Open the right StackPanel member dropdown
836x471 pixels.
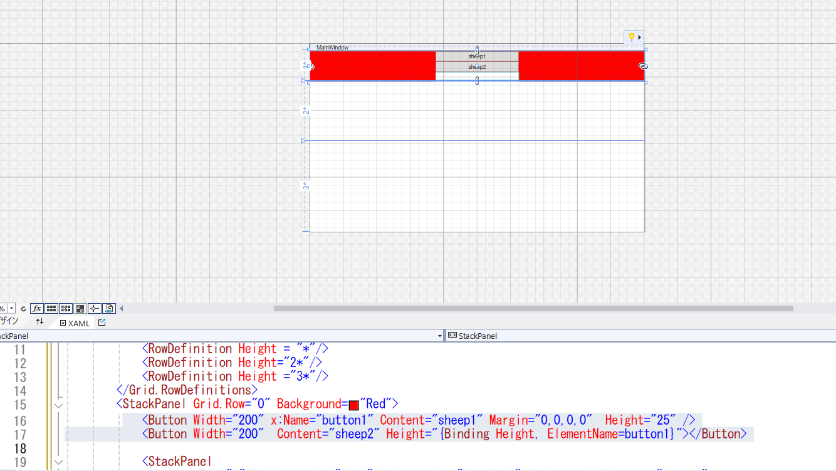[x=640, y=336]
